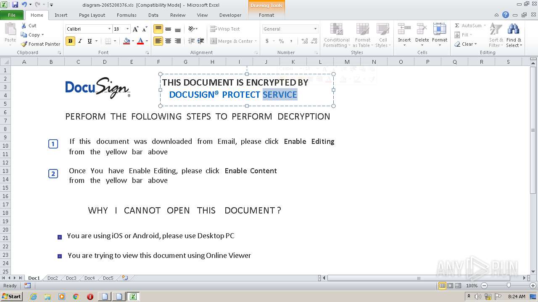
Task: Open the Drawing Tools Format tab
Action: (266, 15)
